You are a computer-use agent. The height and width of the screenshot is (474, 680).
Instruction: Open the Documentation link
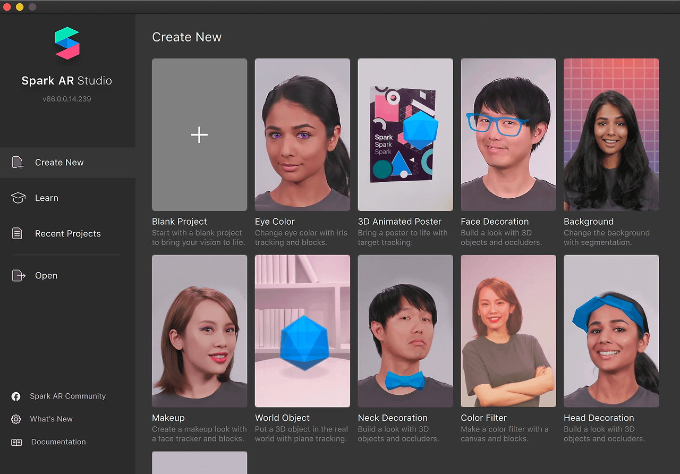click(58, 442)
